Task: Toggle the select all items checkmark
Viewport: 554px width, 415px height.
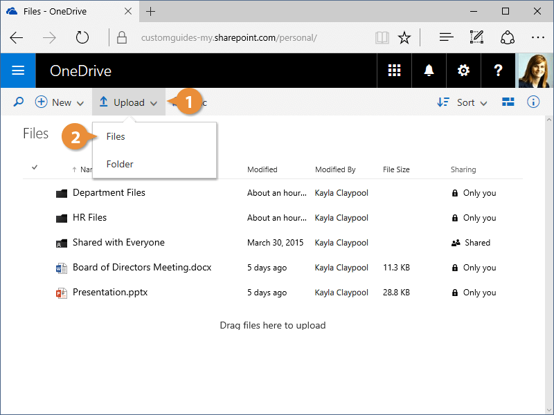Action: [x=35, y=167]
